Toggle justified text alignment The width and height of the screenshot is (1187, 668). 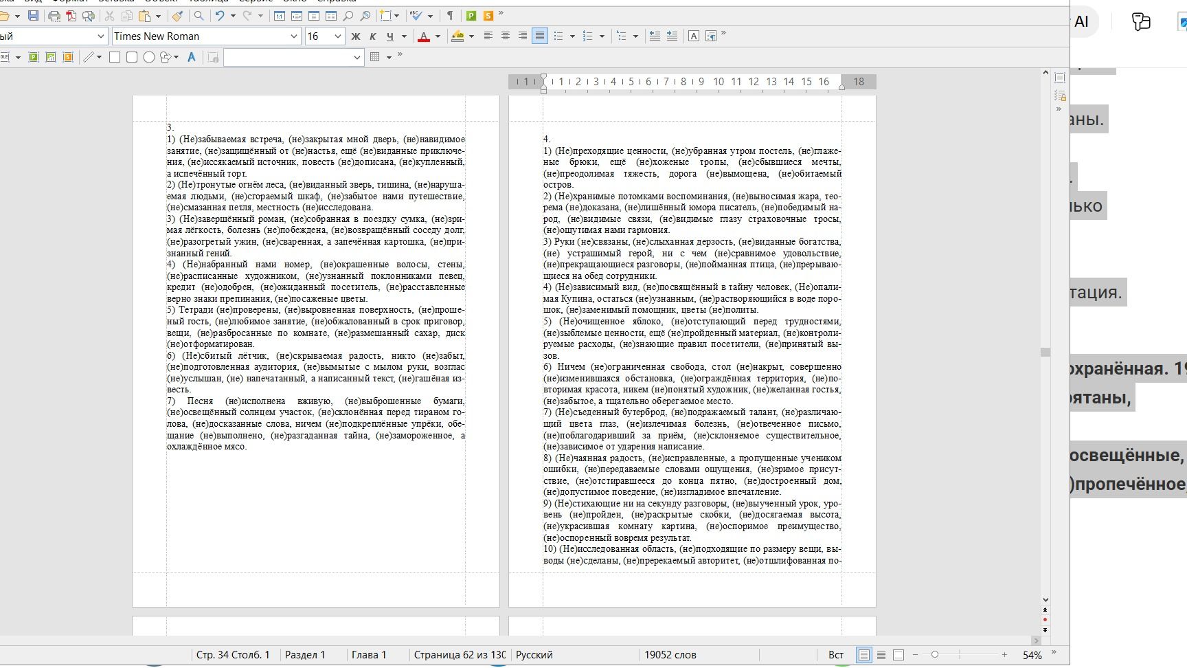[x=540, y=36]
